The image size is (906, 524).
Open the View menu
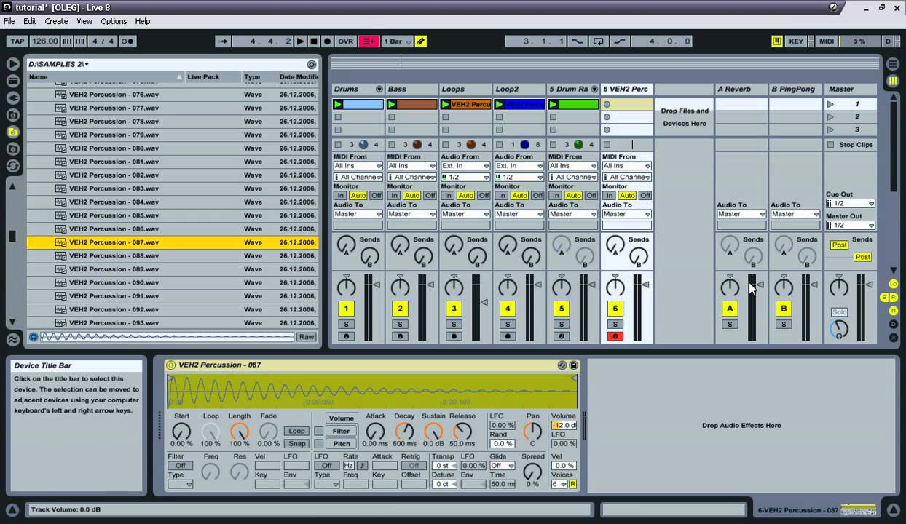coord(84,22)
